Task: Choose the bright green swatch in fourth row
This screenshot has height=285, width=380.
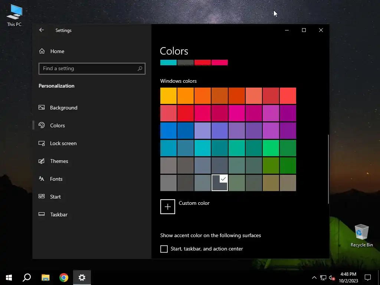Action: tap(271, 148)
